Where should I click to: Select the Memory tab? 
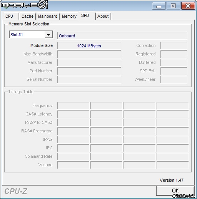(x=69, y=16)
